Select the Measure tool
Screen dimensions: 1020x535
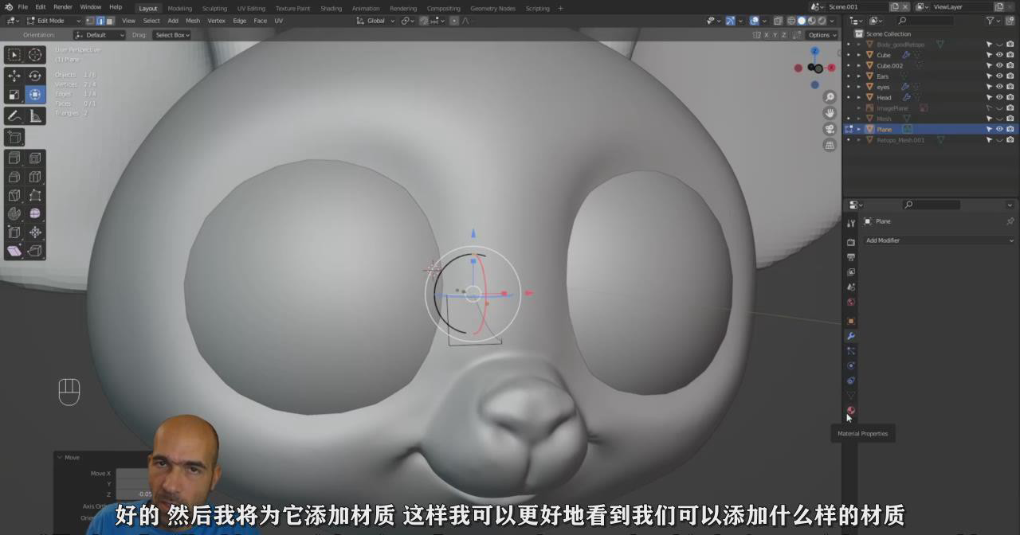coord(35,116)
